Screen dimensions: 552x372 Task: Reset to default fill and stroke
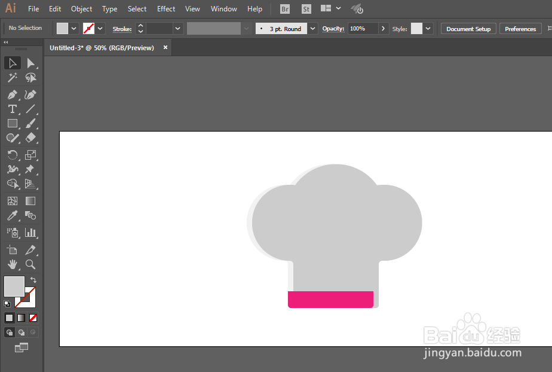tap(7, 304)
